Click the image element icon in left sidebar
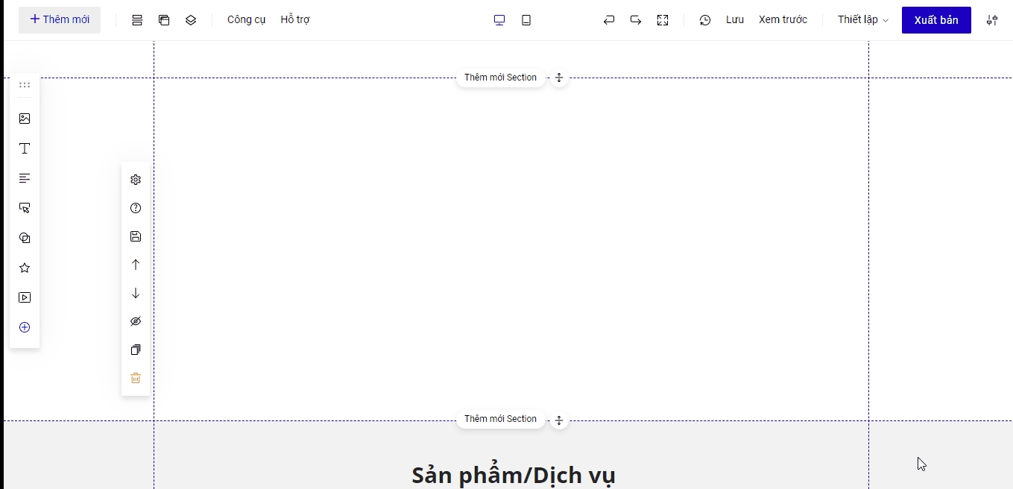 point(25,119)
